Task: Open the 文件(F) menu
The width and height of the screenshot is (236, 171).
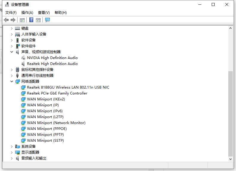Action: tap(11, 12)
